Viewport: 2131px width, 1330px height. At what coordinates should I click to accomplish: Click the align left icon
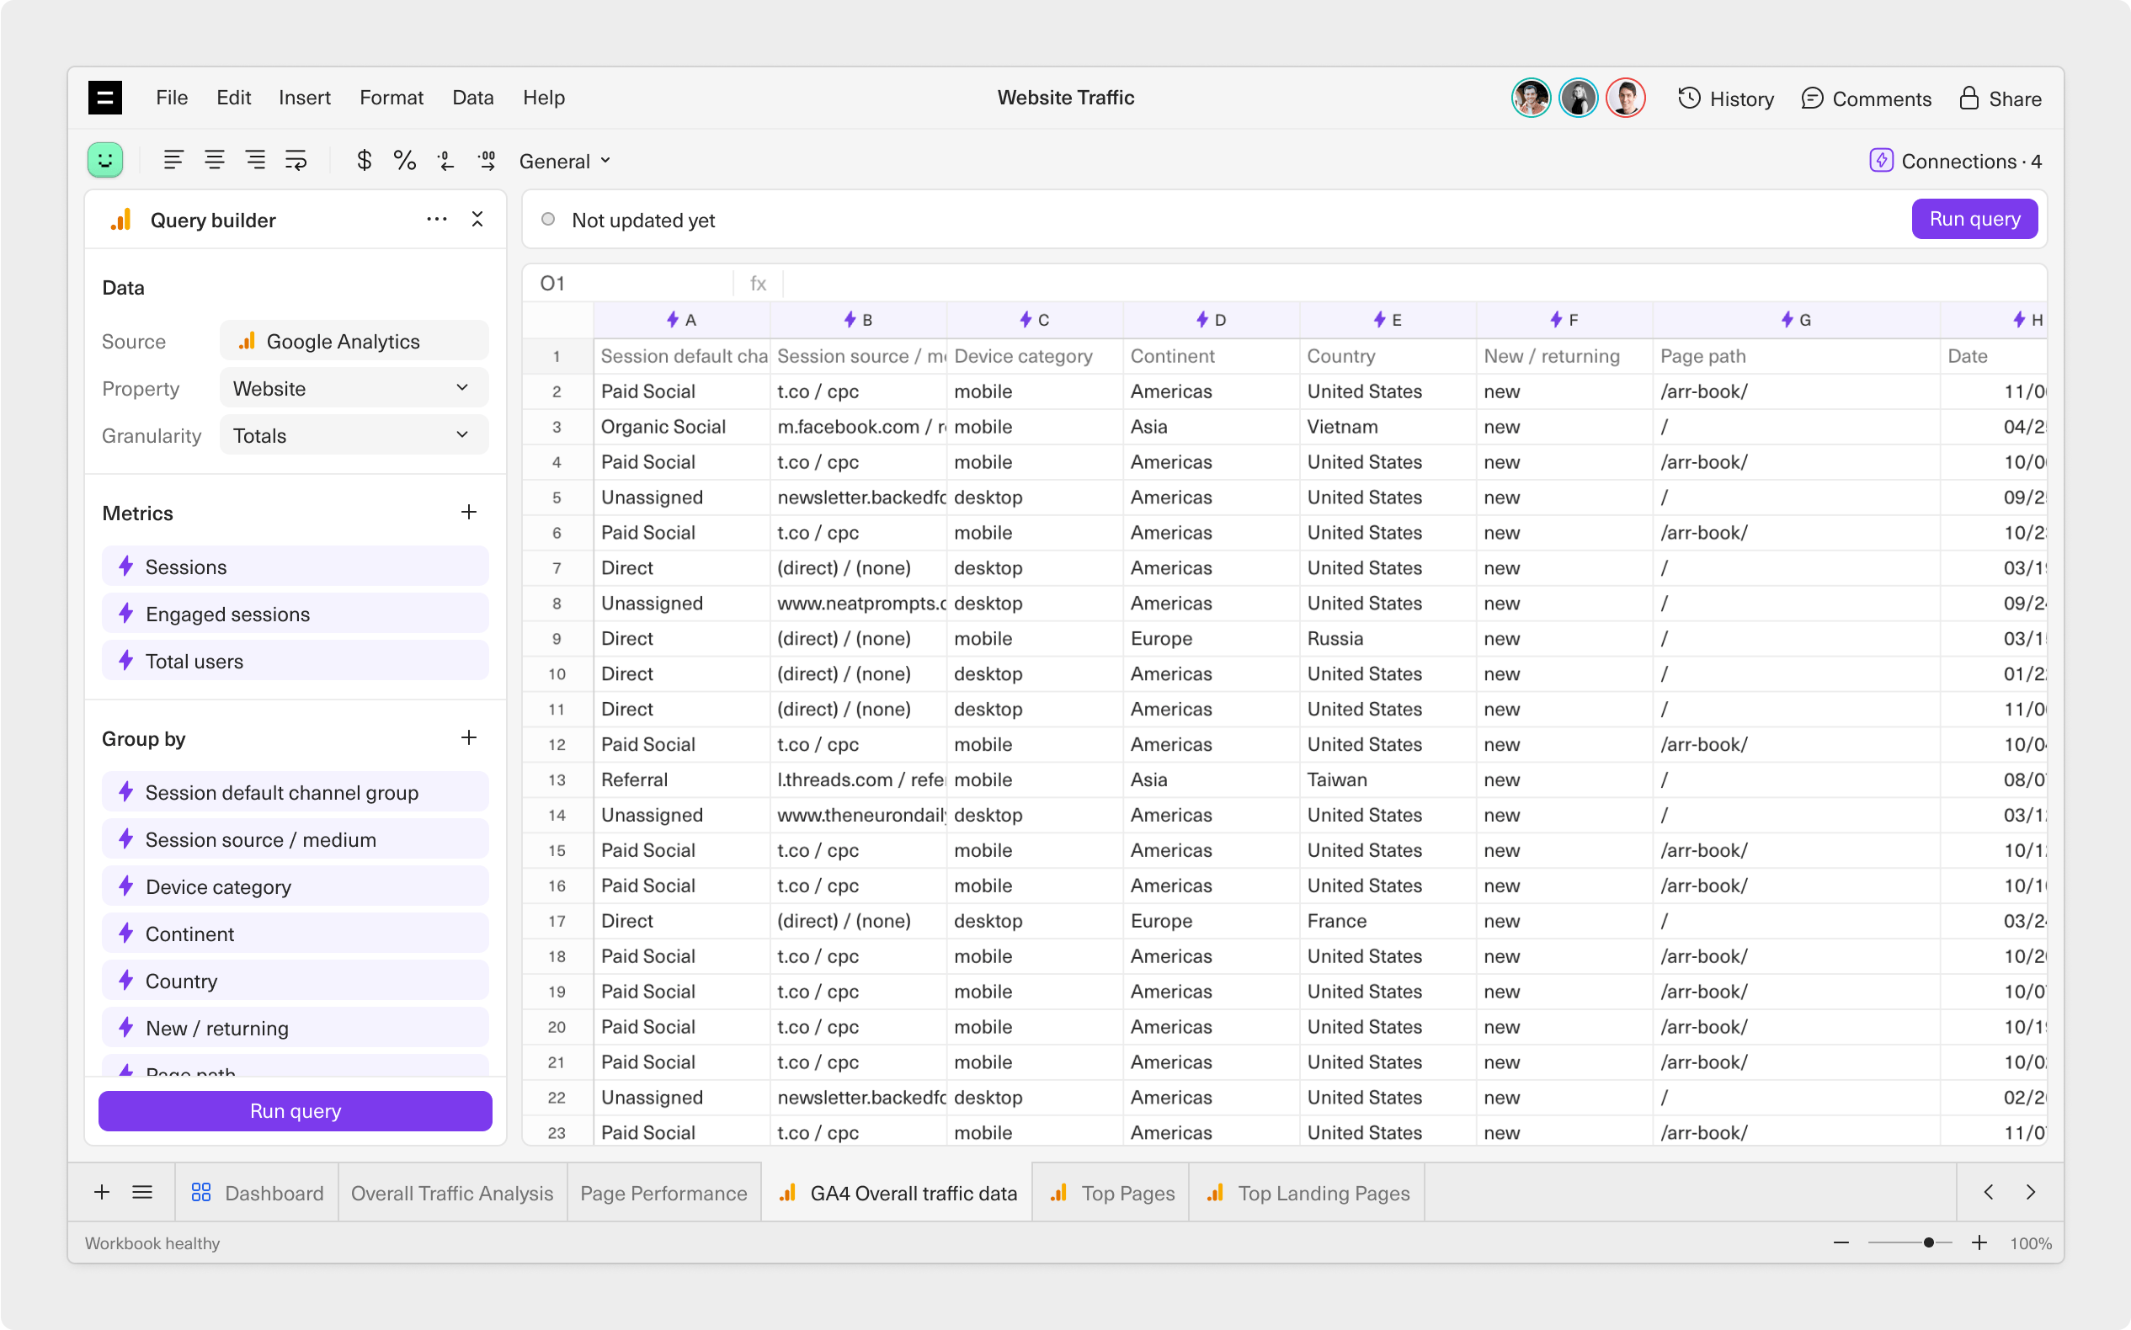point(173,160)
